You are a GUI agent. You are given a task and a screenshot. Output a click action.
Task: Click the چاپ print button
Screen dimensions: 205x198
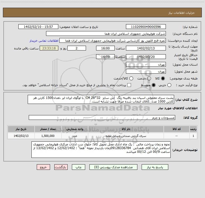[79, 167]
